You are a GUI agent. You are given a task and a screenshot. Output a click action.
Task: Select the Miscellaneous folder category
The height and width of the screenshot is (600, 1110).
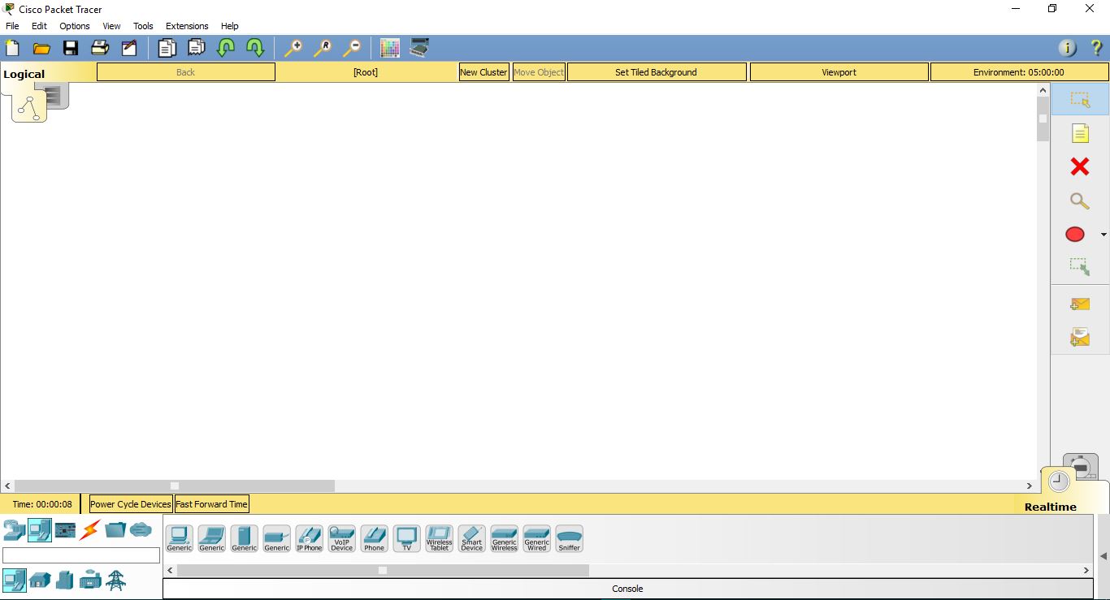coord(115,530)
